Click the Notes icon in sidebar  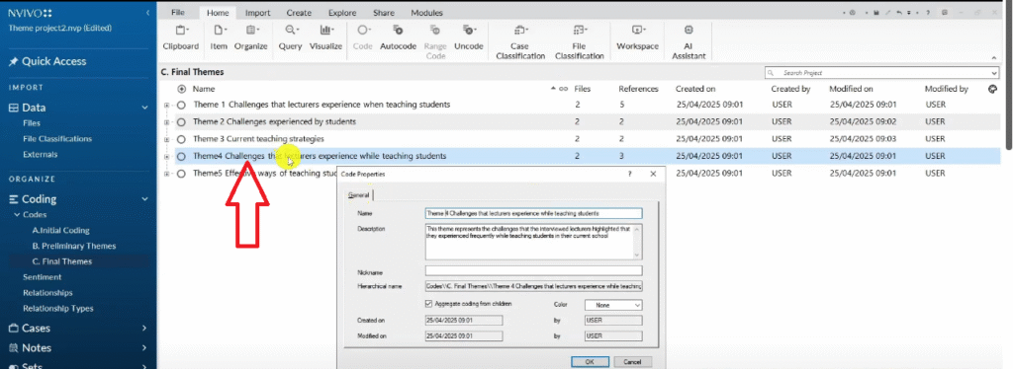click(x=13, y=347)
